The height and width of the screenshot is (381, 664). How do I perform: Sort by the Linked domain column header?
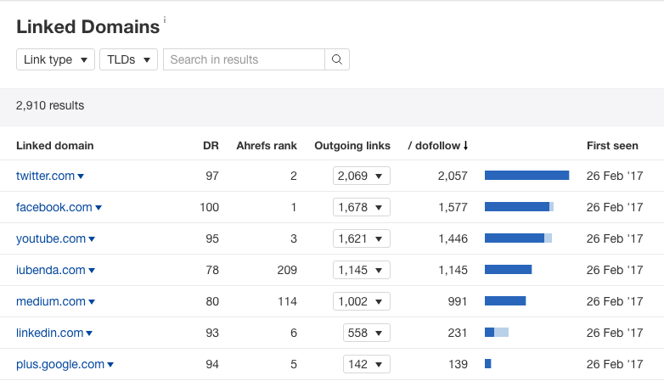(x=55, y=146)
